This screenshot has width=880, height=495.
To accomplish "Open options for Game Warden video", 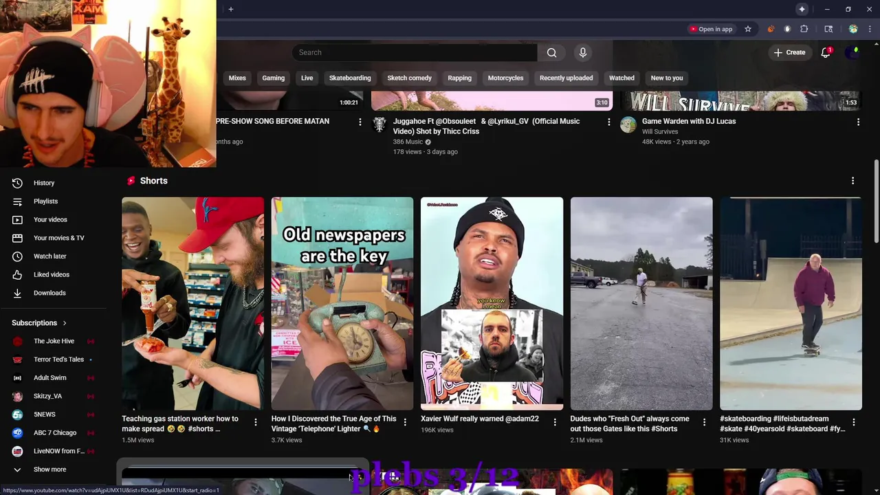I will click(x=858, y=122).
